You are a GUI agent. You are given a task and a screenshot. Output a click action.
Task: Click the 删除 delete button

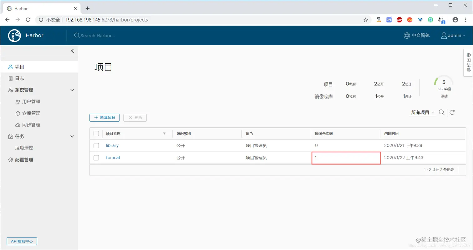(135, 118)
